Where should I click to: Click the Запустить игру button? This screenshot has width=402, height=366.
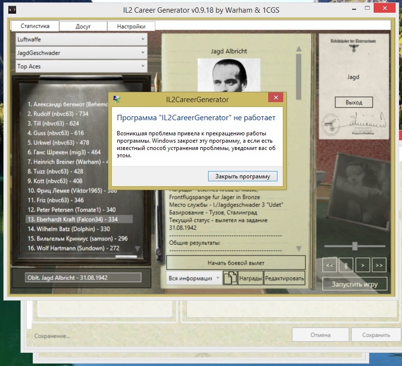click(355, 284)
